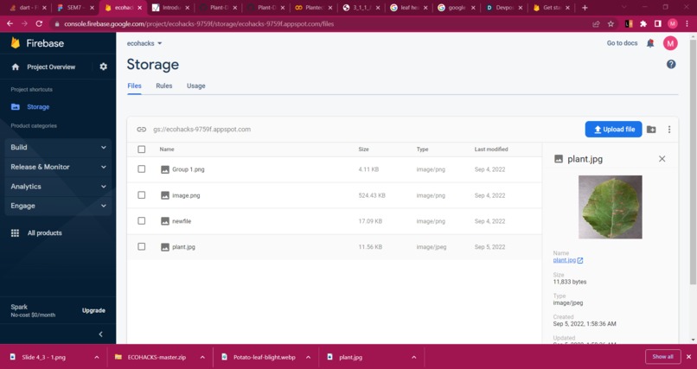Click Show all downloads button
Screen dimensions: 697x369
(662, 357)
